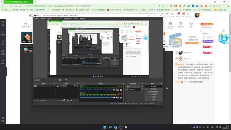Image resolution: width=231 pixels, height=130 pixels.
Task: Remove the selected scene in OBS
Action: 38,100
